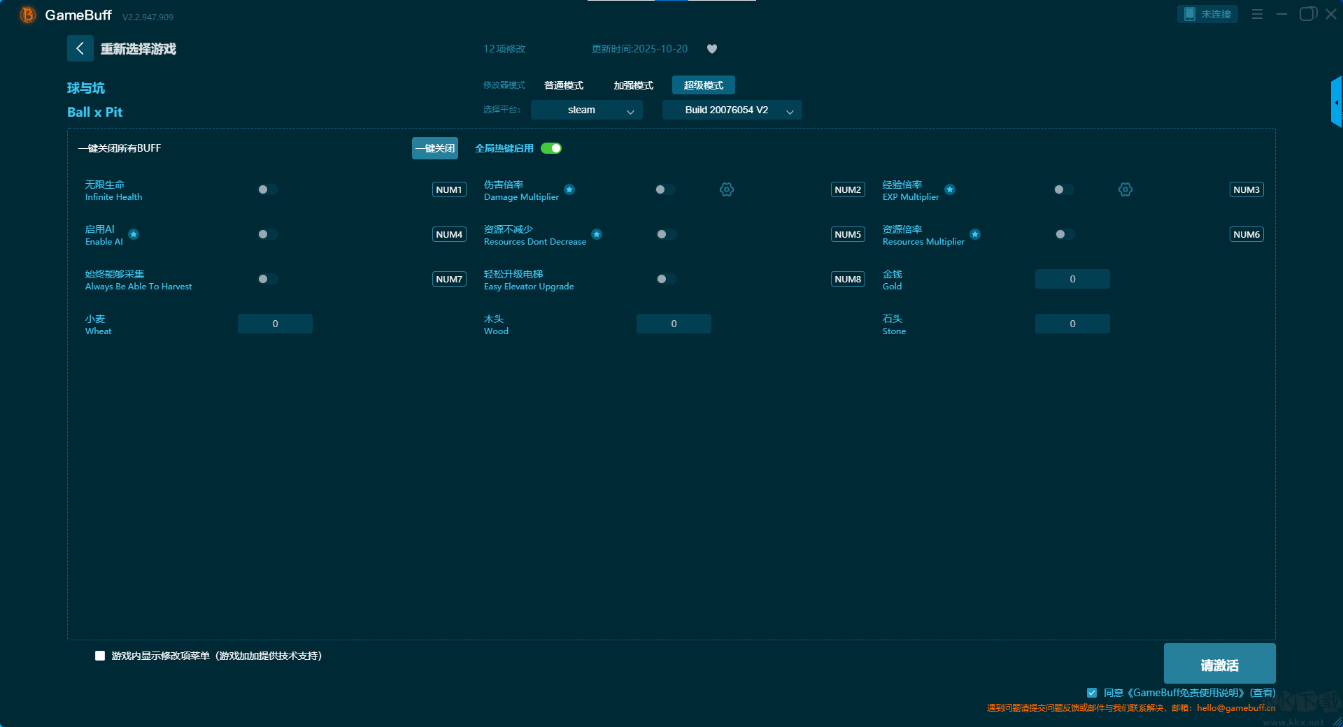Toggle Easy Elevator Upgrade switch
Image resolution: width=1343 pixels, height=727 pixels.
click(x=666, y=279)
